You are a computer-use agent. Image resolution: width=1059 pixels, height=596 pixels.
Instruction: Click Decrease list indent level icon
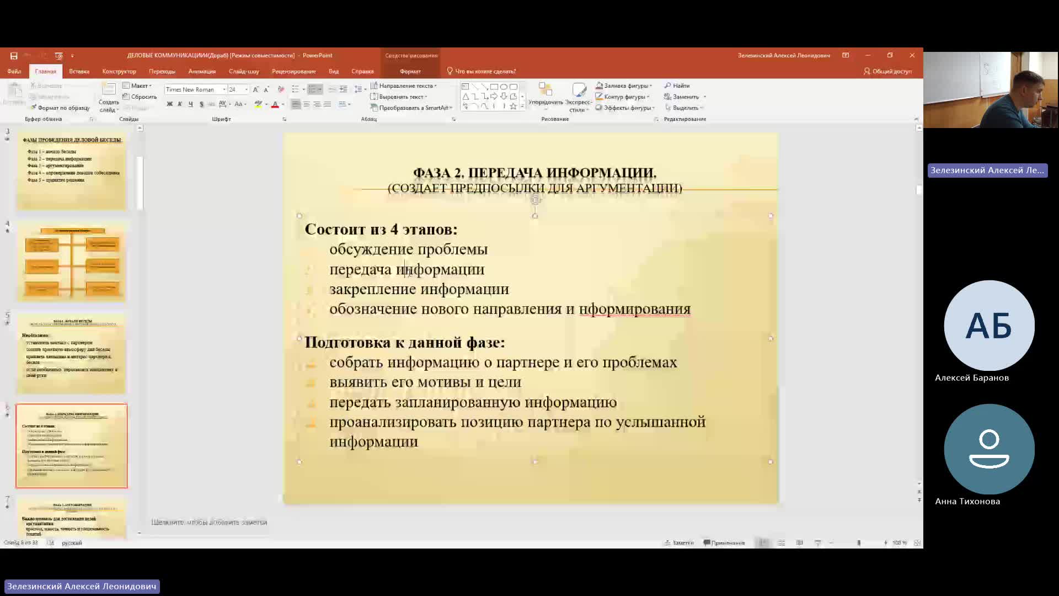332,89
